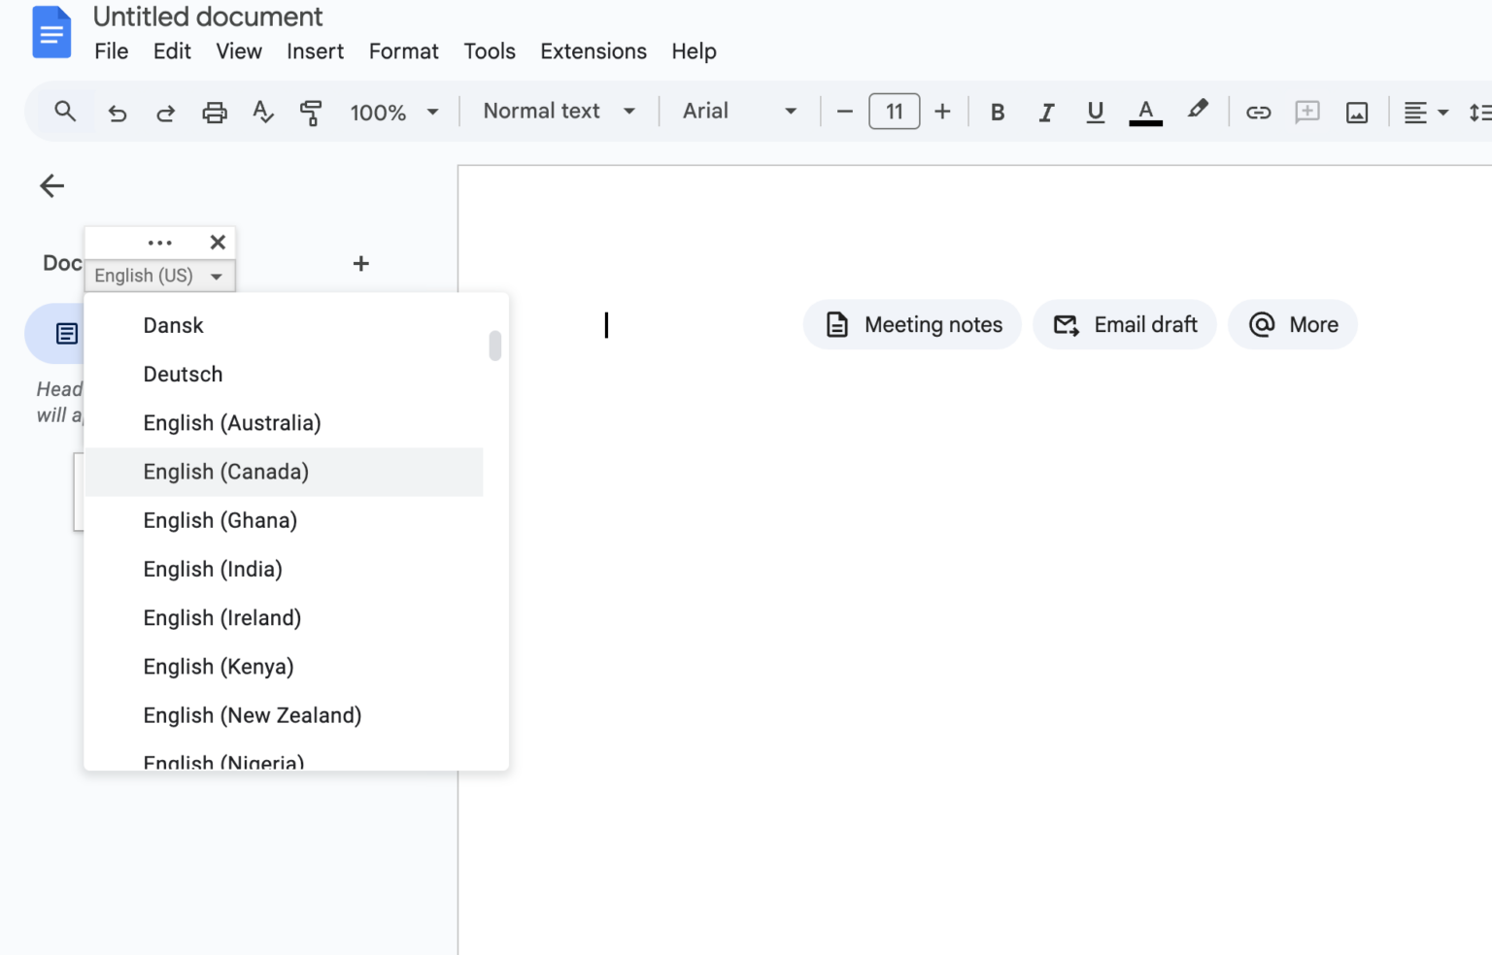
Task: Open the Tools menu
Action: click(x=490, y=51)
